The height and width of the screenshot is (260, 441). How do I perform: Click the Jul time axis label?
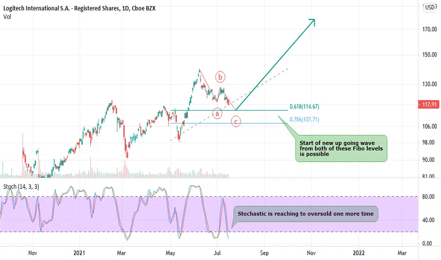point(217,253)
